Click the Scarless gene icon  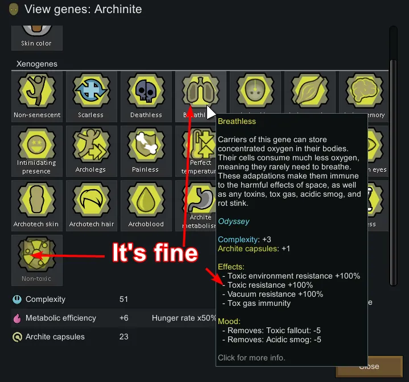(x=91, y=96)
